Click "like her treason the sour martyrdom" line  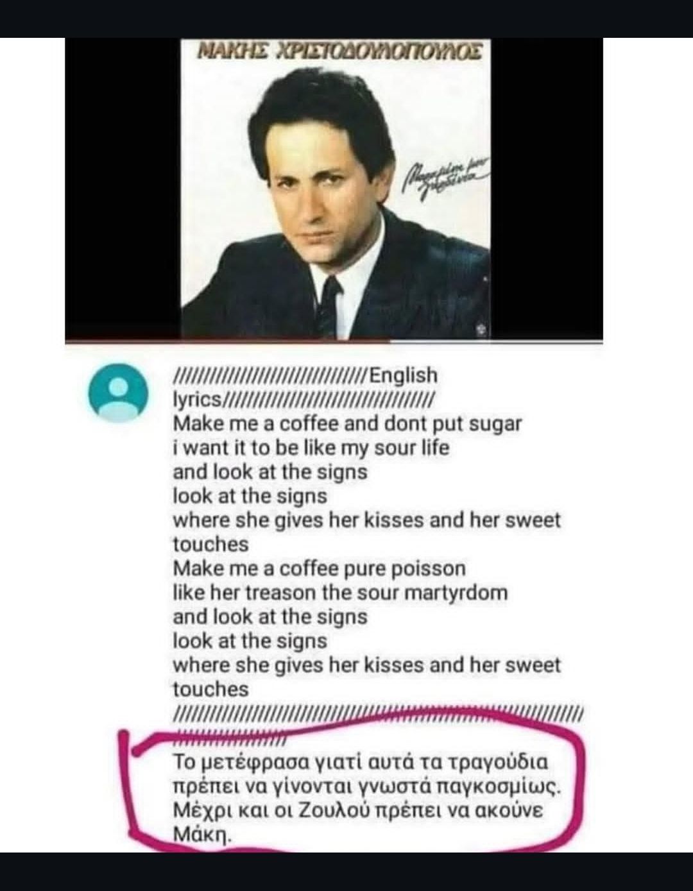pos(340,592)
